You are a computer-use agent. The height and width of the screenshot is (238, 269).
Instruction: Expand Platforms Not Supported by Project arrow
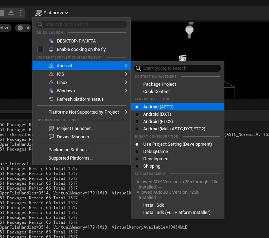[x=126, y=112]
